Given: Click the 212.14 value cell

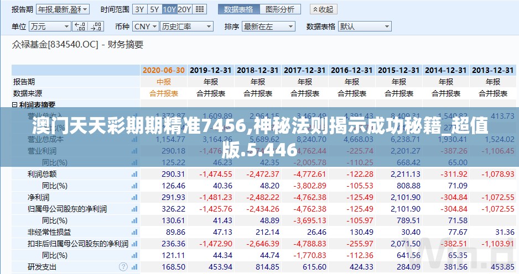Looking at the screenshot, I should (267, 232).
